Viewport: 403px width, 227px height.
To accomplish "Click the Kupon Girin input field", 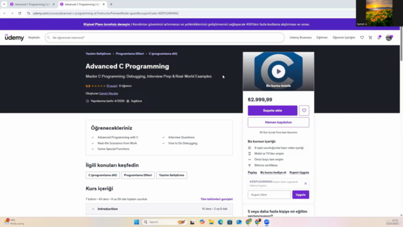I will point(269,195).
